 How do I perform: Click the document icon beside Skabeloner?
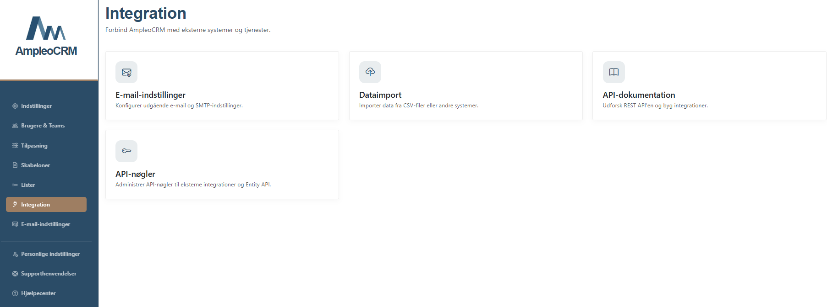(x=15, y=165)
